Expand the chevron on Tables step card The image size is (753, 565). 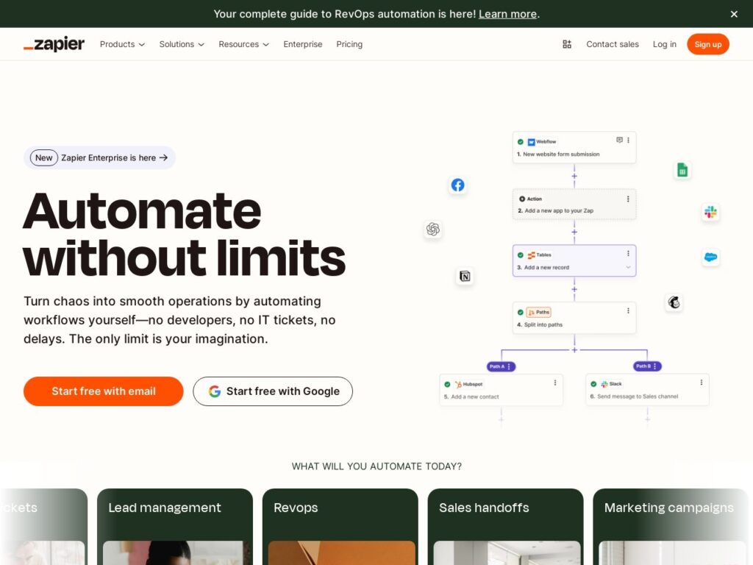coord(628,268)
